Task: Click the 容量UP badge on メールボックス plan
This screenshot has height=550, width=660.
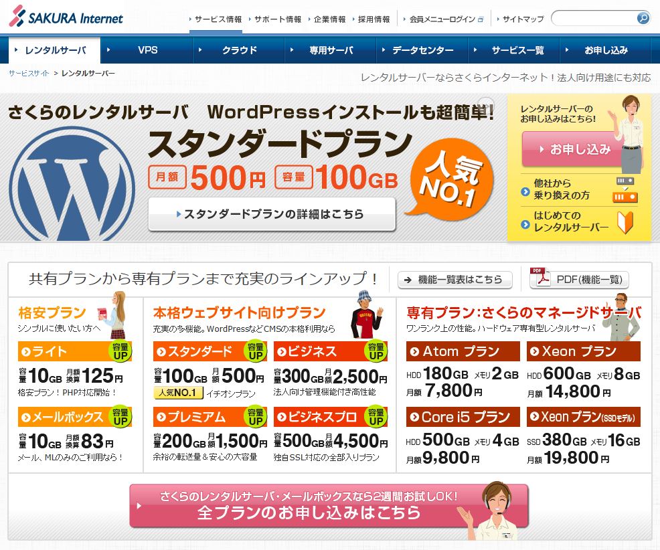Action: tap(120, 417)
